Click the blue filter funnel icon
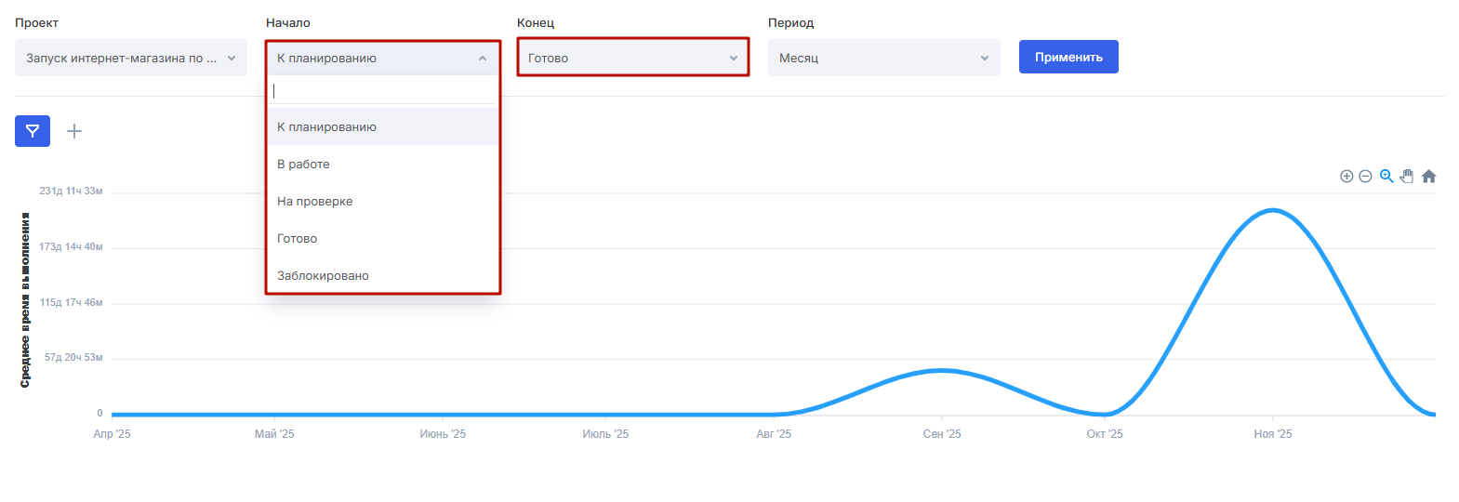This screenshot has height=502, width=1459. pyautogui.click(x=33, y=131)
